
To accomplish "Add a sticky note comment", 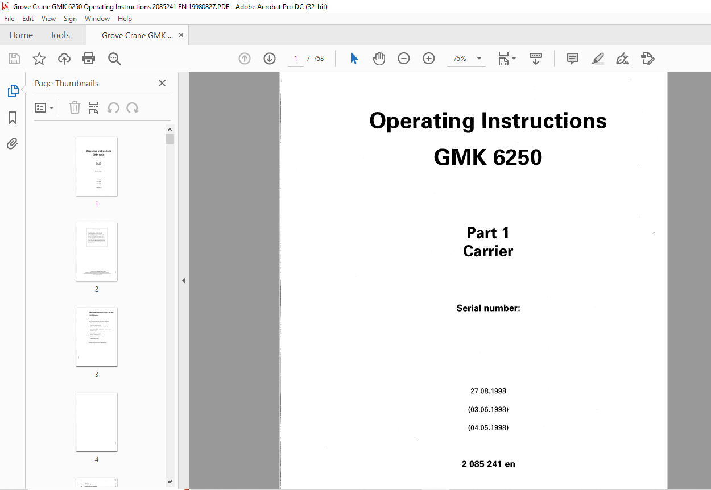I will [573, 59].
